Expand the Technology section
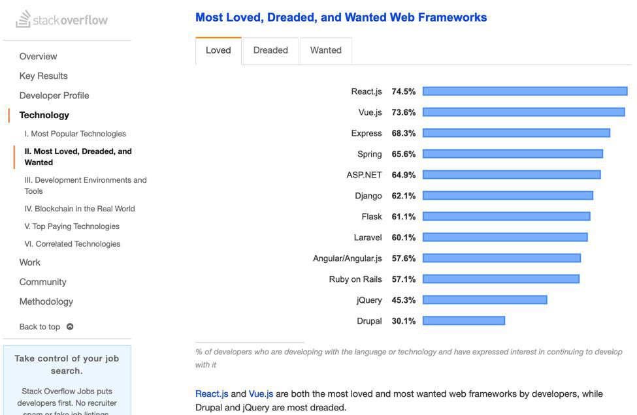Image resolution: width=637 pixels, height=415 pixels. coord(44,115)
